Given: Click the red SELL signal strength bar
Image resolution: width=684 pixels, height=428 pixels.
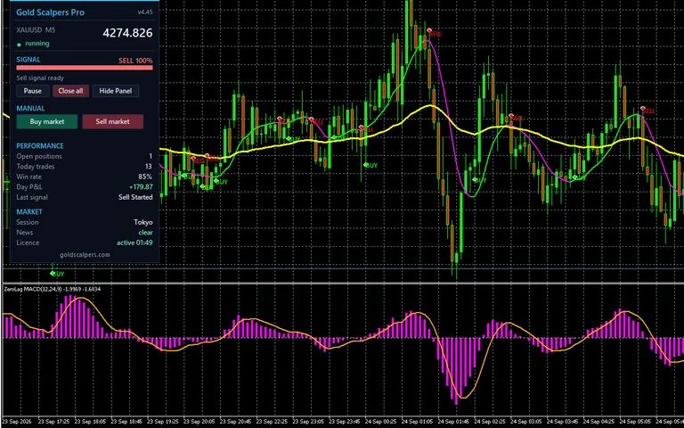Looking at the screenshot, I should pos(85,68).
